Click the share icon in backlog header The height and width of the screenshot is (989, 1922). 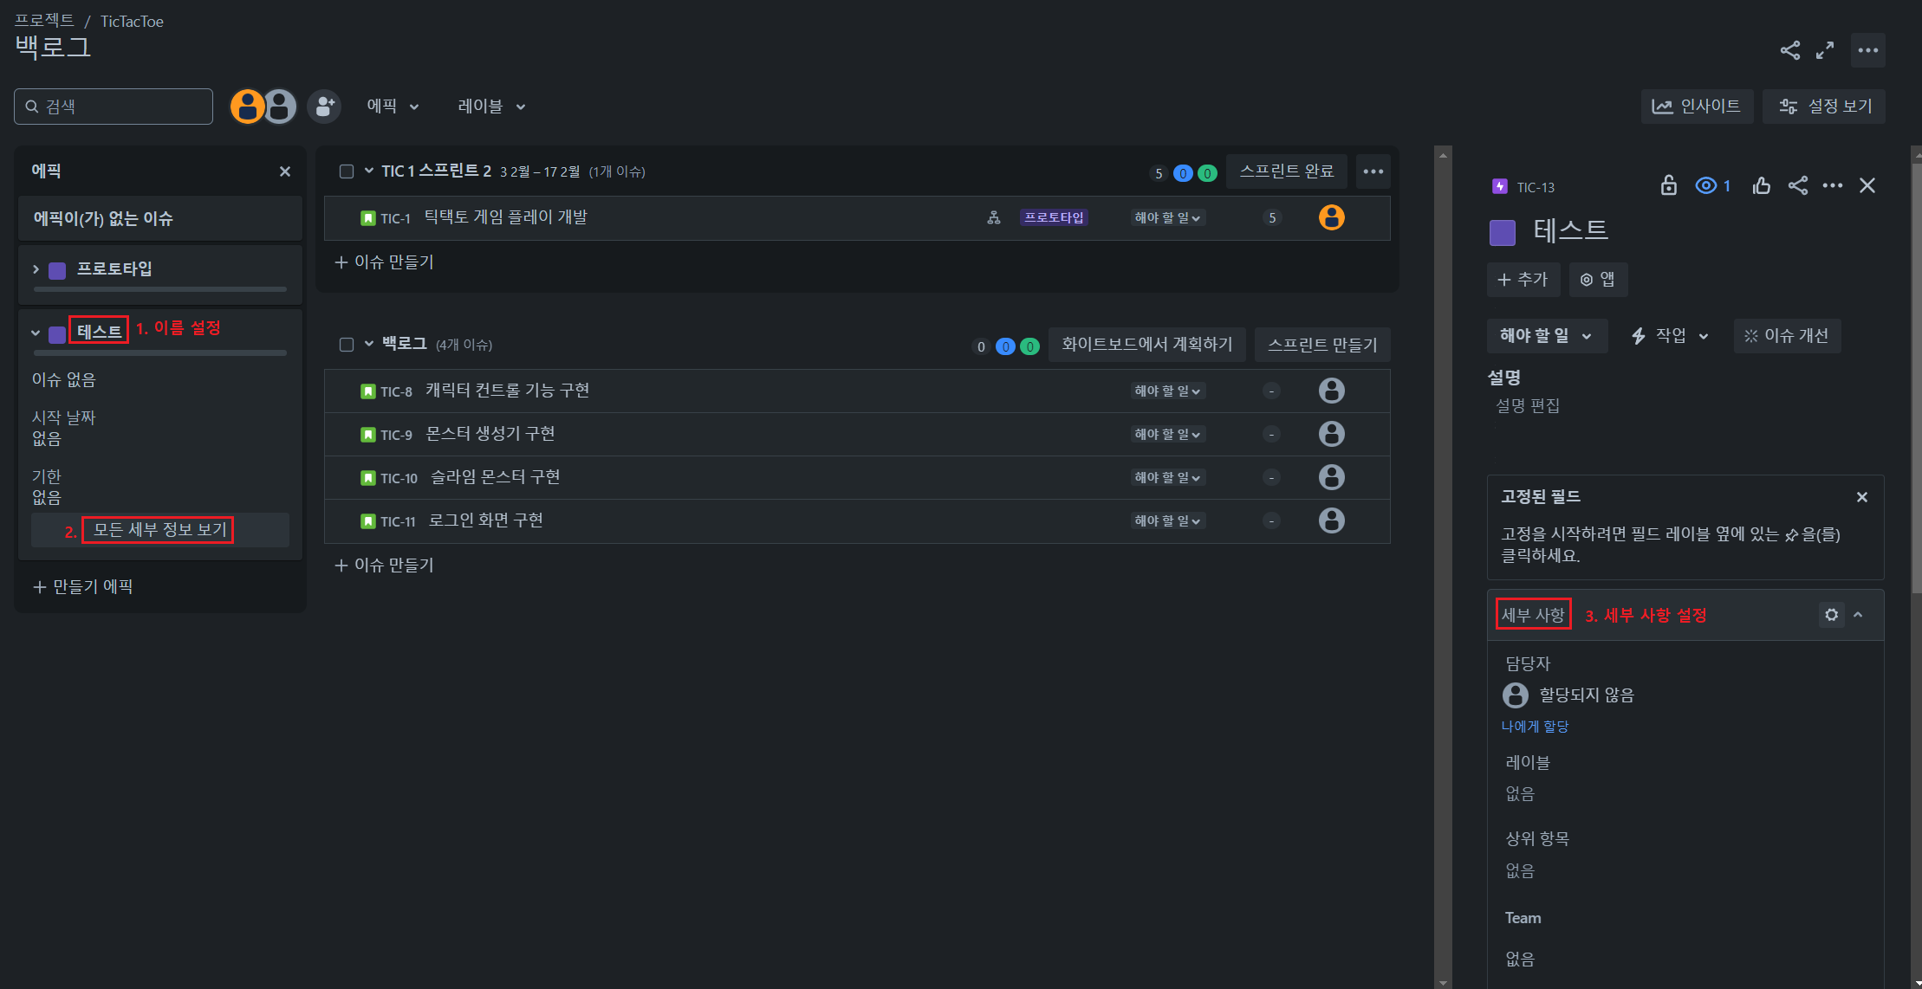point(1789,50)
